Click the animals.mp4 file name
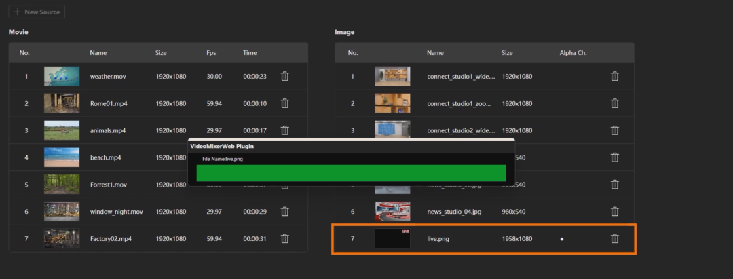Screen dimensions: 733x279 107,130
